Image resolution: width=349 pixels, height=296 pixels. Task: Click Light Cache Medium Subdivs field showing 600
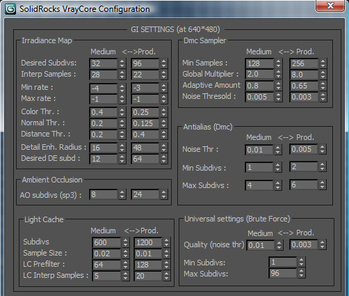[106, 242]
